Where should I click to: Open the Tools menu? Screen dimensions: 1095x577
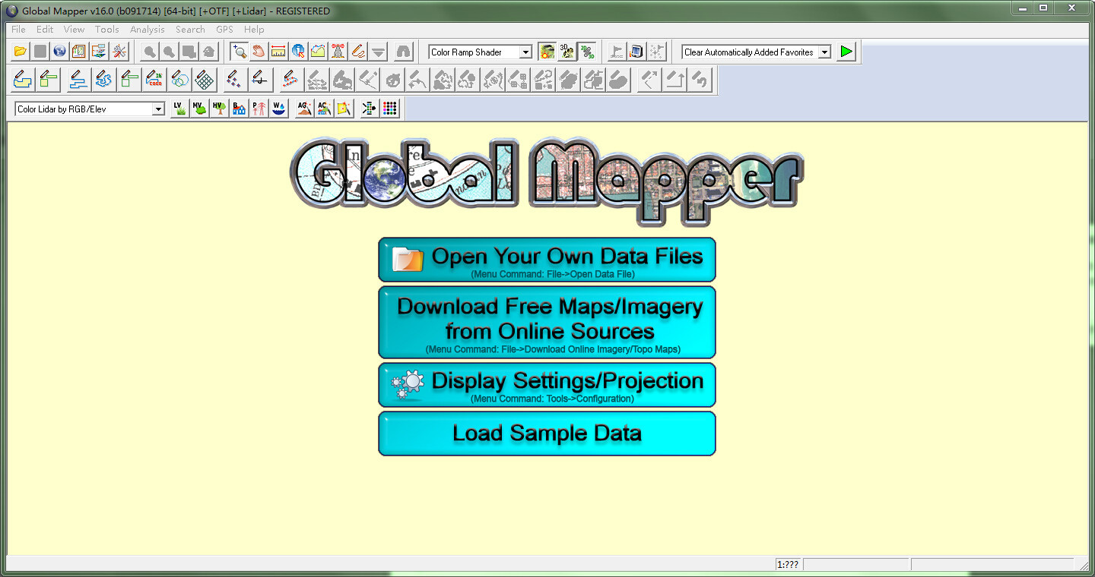[106, 30]
